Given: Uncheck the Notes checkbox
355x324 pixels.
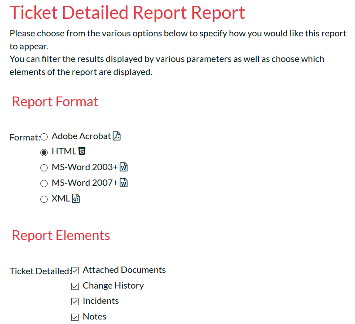Looking at the screenshot, I should [x=75, y=317].
